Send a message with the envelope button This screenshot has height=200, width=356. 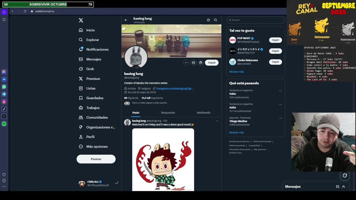194,63
